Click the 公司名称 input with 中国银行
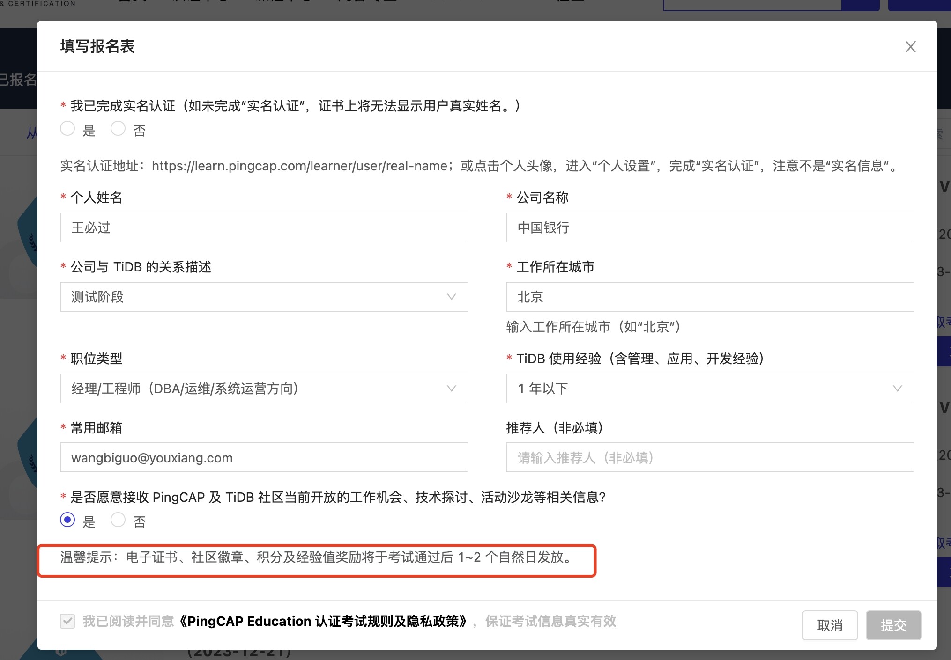 (x=710, y=227)
